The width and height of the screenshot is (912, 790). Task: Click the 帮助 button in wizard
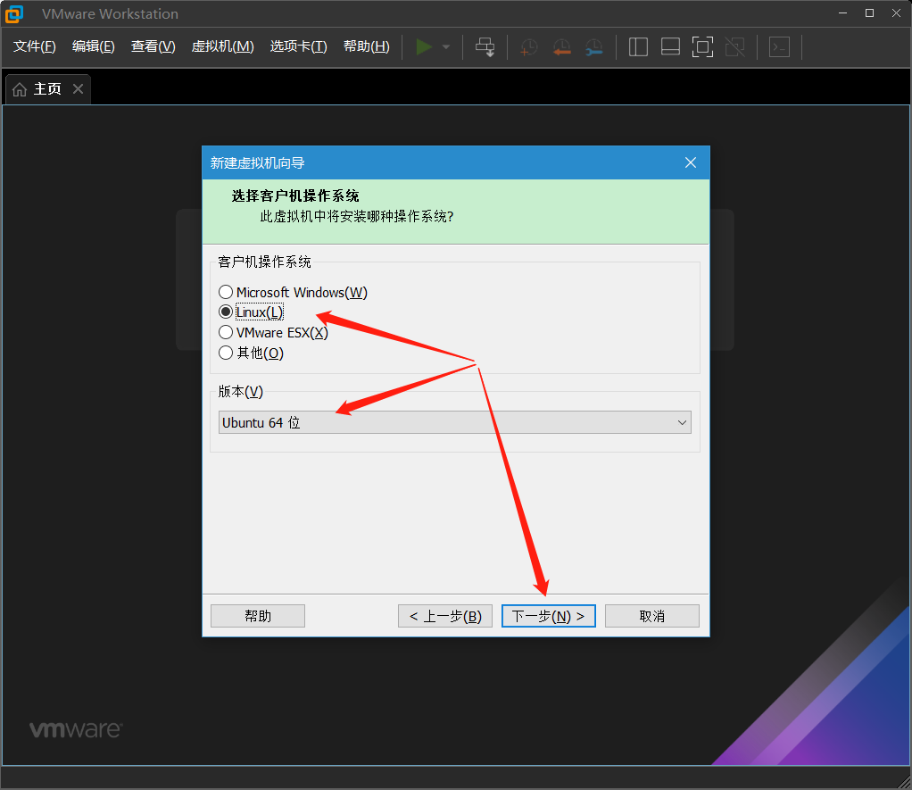pyautogui.click(x=258, y=616)
